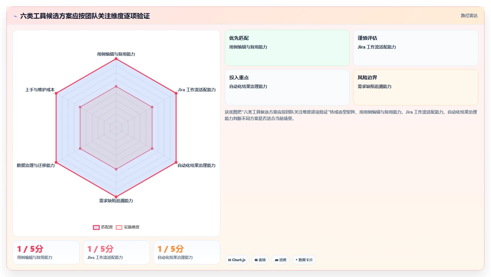Click the radar axis label 用例编辑与复用能力
The width and height of the screenshot is (491, 277).
tap(116, 54)
